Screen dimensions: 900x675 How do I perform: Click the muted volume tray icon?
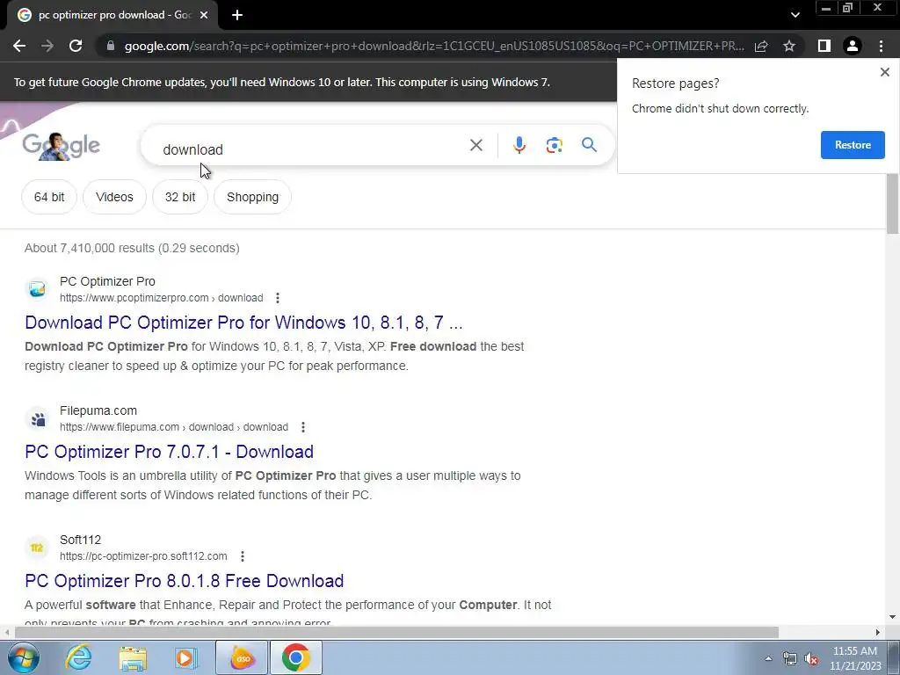point(811,659)
